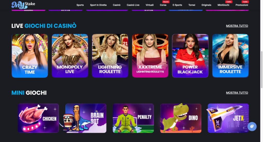Select Immersive Roulette game card
This screenshot has height=142, width=263.
(x=230, y=56)
